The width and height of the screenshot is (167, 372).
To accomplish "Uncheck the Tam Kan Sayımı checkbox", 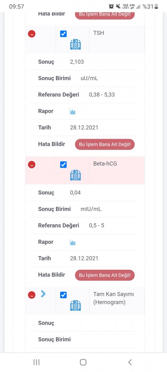I will pyautogui.click(x=63, y=295).
